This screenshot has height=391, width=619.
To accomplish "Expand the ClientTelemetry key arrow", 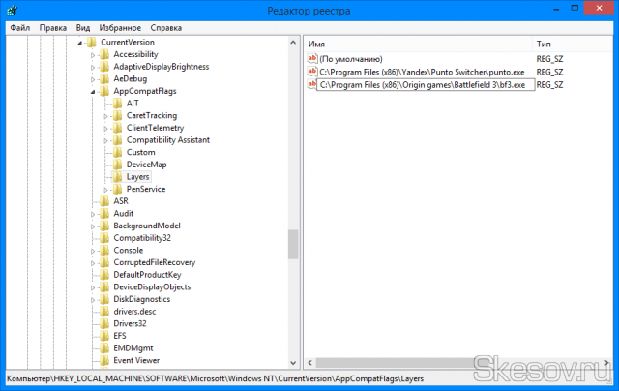I will pos(106,128).
